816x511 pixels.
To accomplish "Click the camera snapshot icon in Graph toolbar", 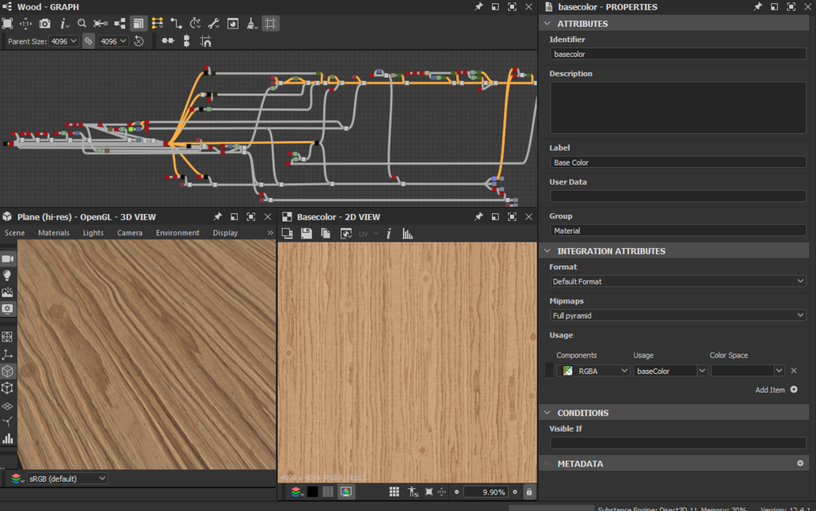I will (45, 24).
